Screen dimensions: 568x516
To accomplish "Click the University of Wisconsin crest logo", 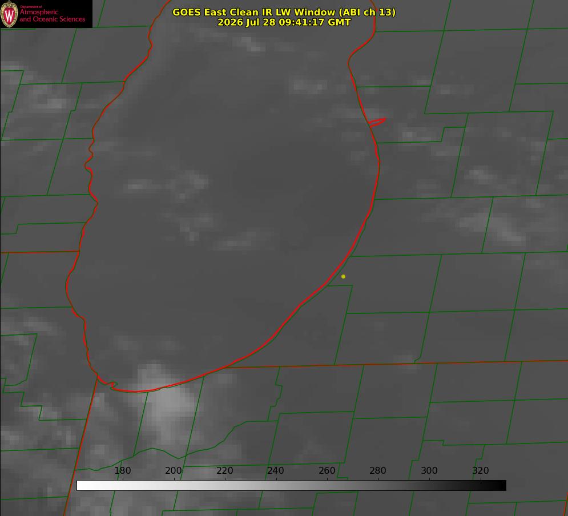I will [x=9, y=14].
